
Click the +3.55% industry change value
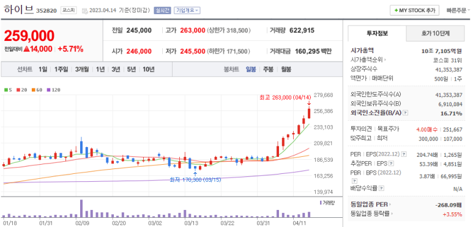click(452, 214)
